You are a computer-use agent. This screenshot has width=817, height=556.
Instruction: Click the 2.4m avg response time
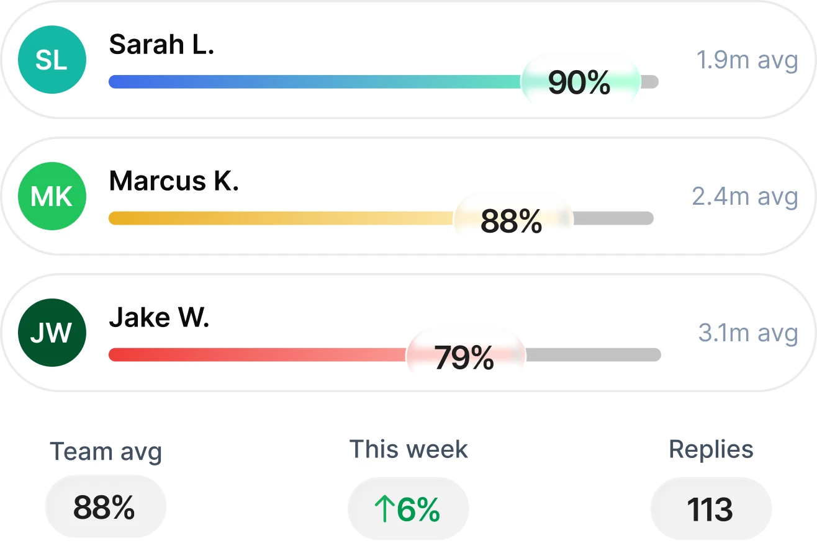pyautogui.click(x=745, y=197)
